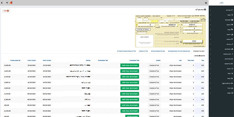Sort by the מס' אסמכתא 1 column header
The image size is (234, 117).
click(x=134, y=60)
